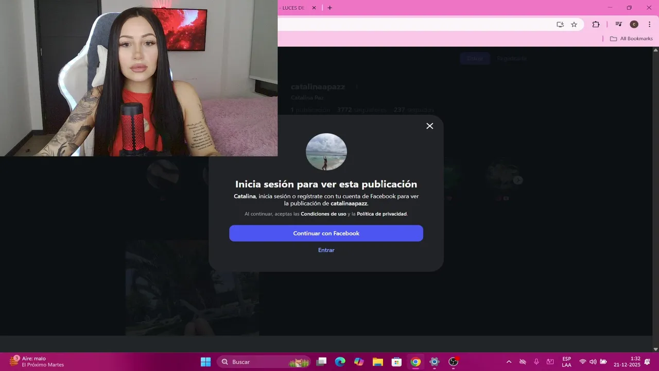
Task: Click the crossed-out cloud icon in the tray
Action: (523, 362)
